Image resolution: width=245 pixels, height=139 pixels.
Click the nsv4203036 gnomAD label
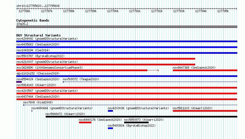138,108
